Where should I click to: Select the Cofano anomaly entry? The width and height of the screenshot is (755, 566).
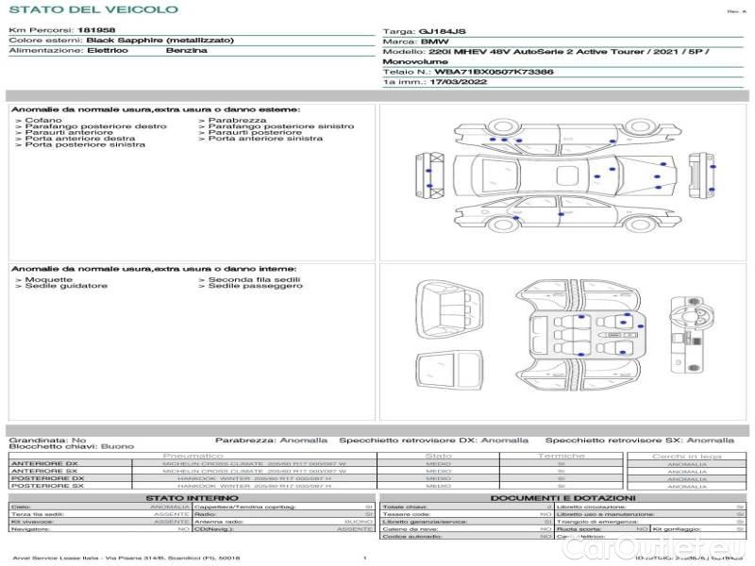pos(42,121)
